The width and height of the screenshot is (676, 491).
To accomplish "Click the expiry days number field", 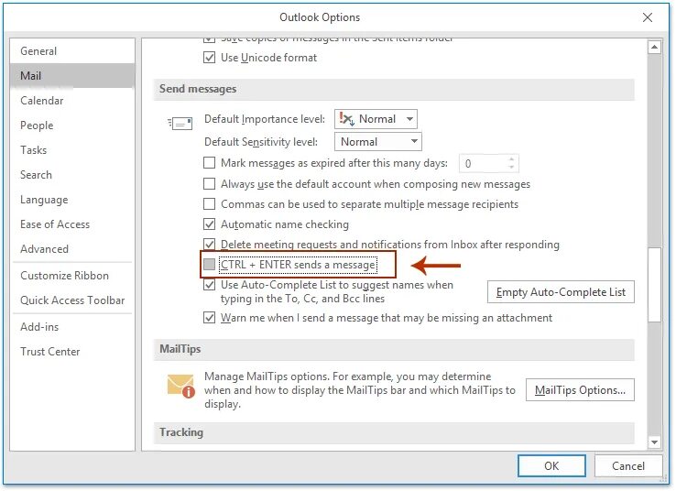I will tap(483, 163).
